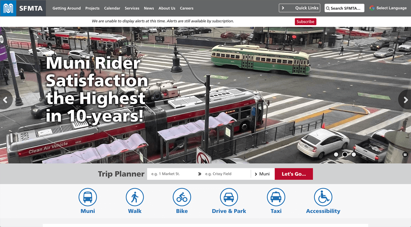This screenshot has height=227, width=411.
Task: Select first carousel slide dot
Action: click(336, 154)
